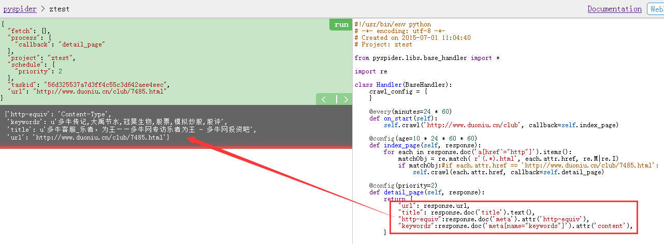Click the task "url" line with 7485.html
Screen dimensions: 664x244
(86, 91)
